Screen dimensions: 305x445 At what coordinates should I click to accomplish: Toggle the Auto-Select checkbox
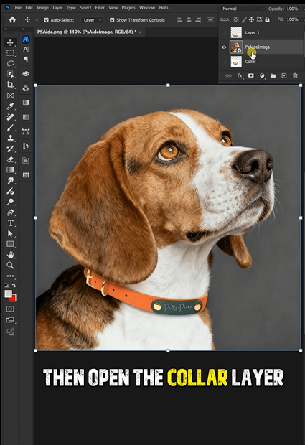(x=47, y=20)
